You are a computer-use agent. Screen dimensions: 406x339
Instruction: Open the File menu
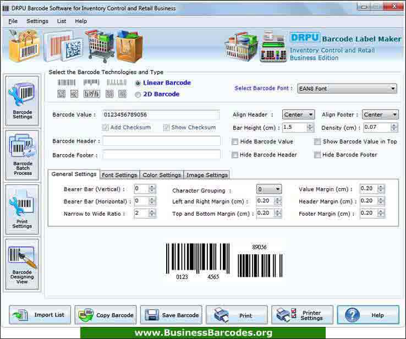point(13,21)
